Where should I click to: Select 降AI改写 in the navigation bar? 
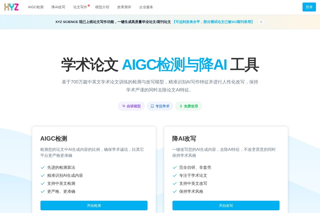pyautogui.click(x=58, y=7)
